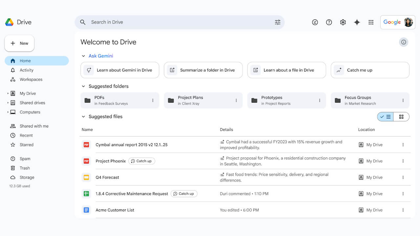
Task: Open advanced search filter options icon
Action: 278,22
